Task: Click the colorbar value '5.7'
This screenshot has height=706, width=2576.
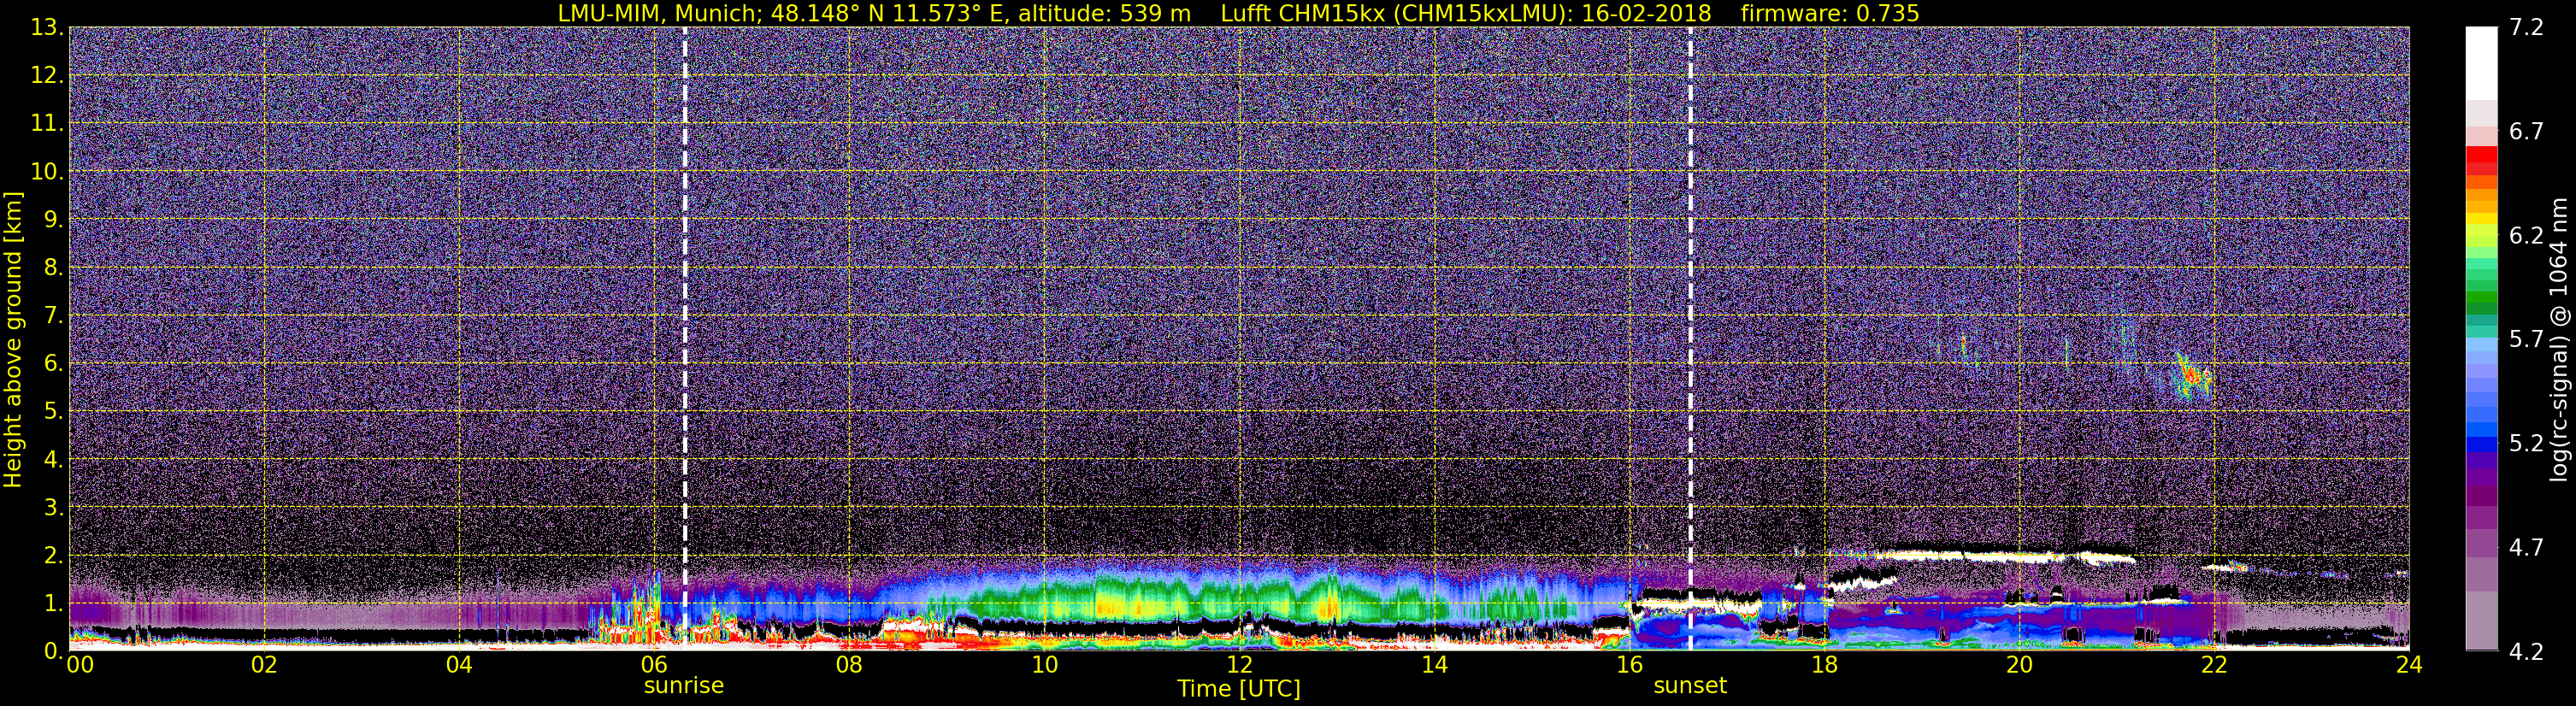Action: tap(2526, 340)
